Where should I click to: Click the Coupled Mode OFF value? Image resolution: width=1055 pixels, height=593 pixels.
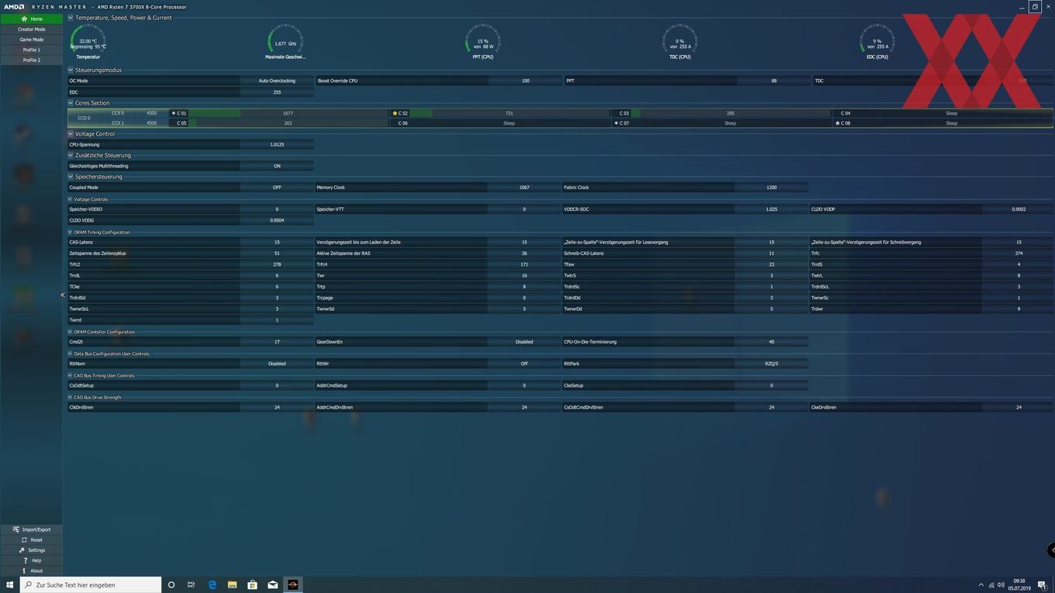pyautogui.click(x=277, y=188)
